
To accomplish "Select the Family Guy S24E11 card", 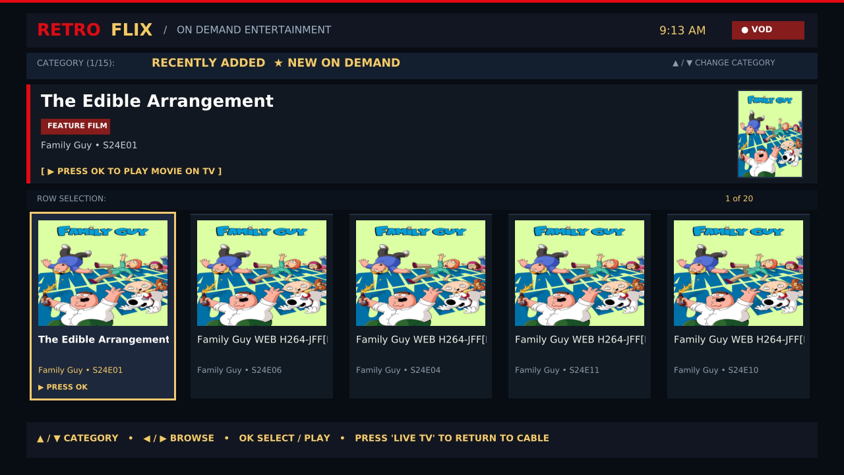I will [x=580, y=306].
